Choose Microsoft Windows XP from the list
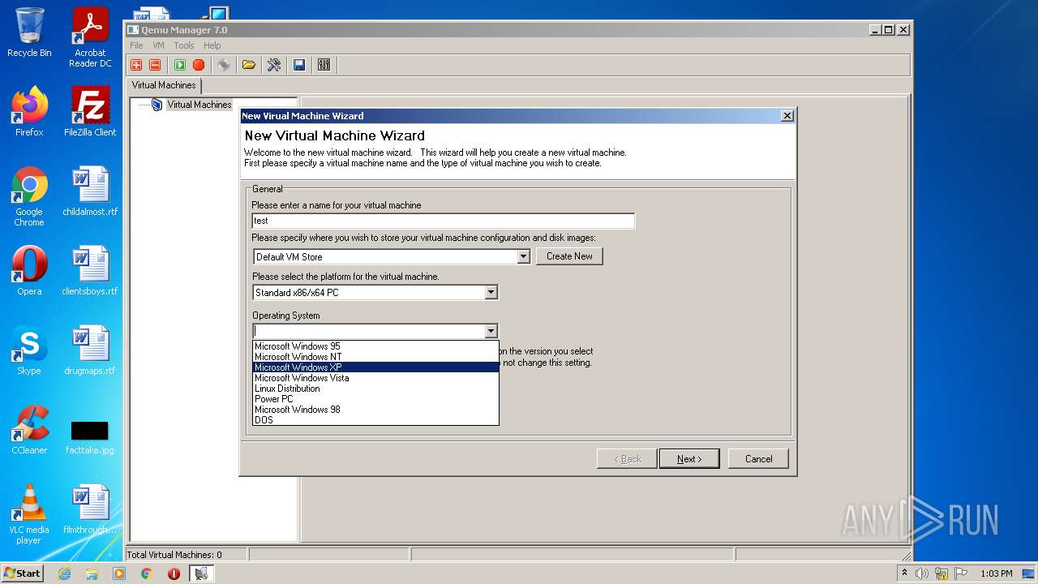This screenshot has width=1038, height=584. tap(375, 367)
